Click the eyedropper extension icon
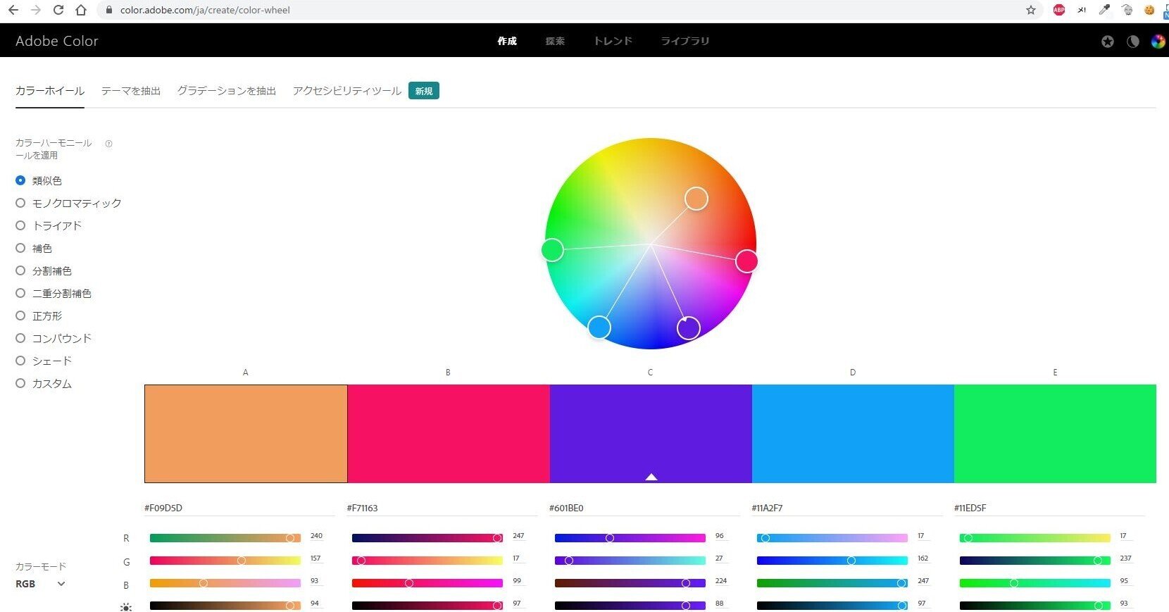Viewport: 1169px width, 612px height. pos(1104,10)
